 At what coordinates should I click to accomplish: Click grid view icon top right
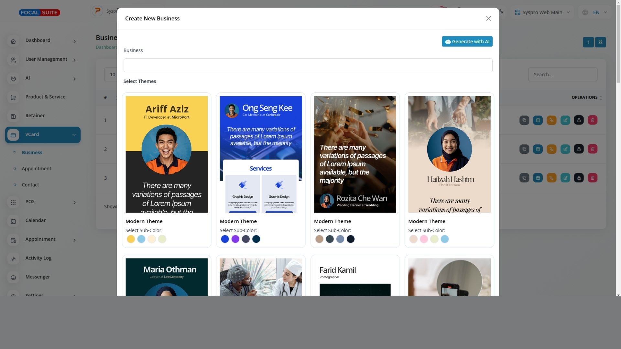[x=600, y=42]
